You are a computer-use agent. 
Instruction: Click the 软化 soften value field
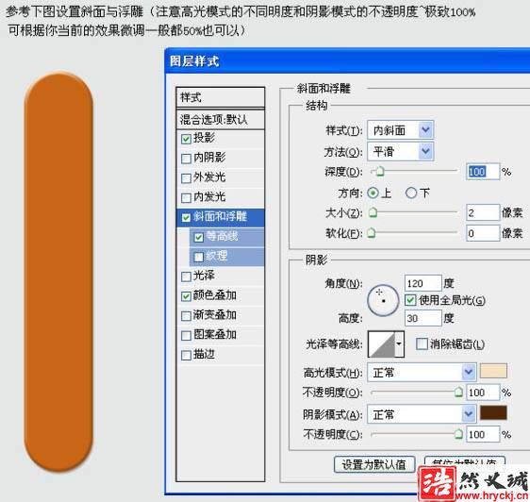(x=482, y=233)
